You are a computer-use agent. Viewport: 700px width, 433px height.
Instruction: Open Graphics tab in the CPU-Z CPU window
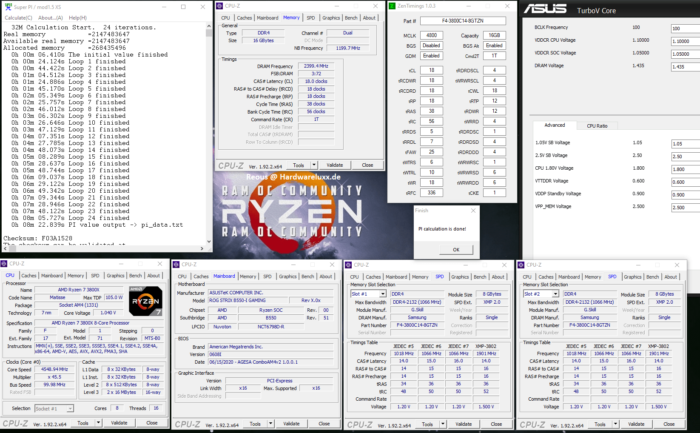click(116, 276)
